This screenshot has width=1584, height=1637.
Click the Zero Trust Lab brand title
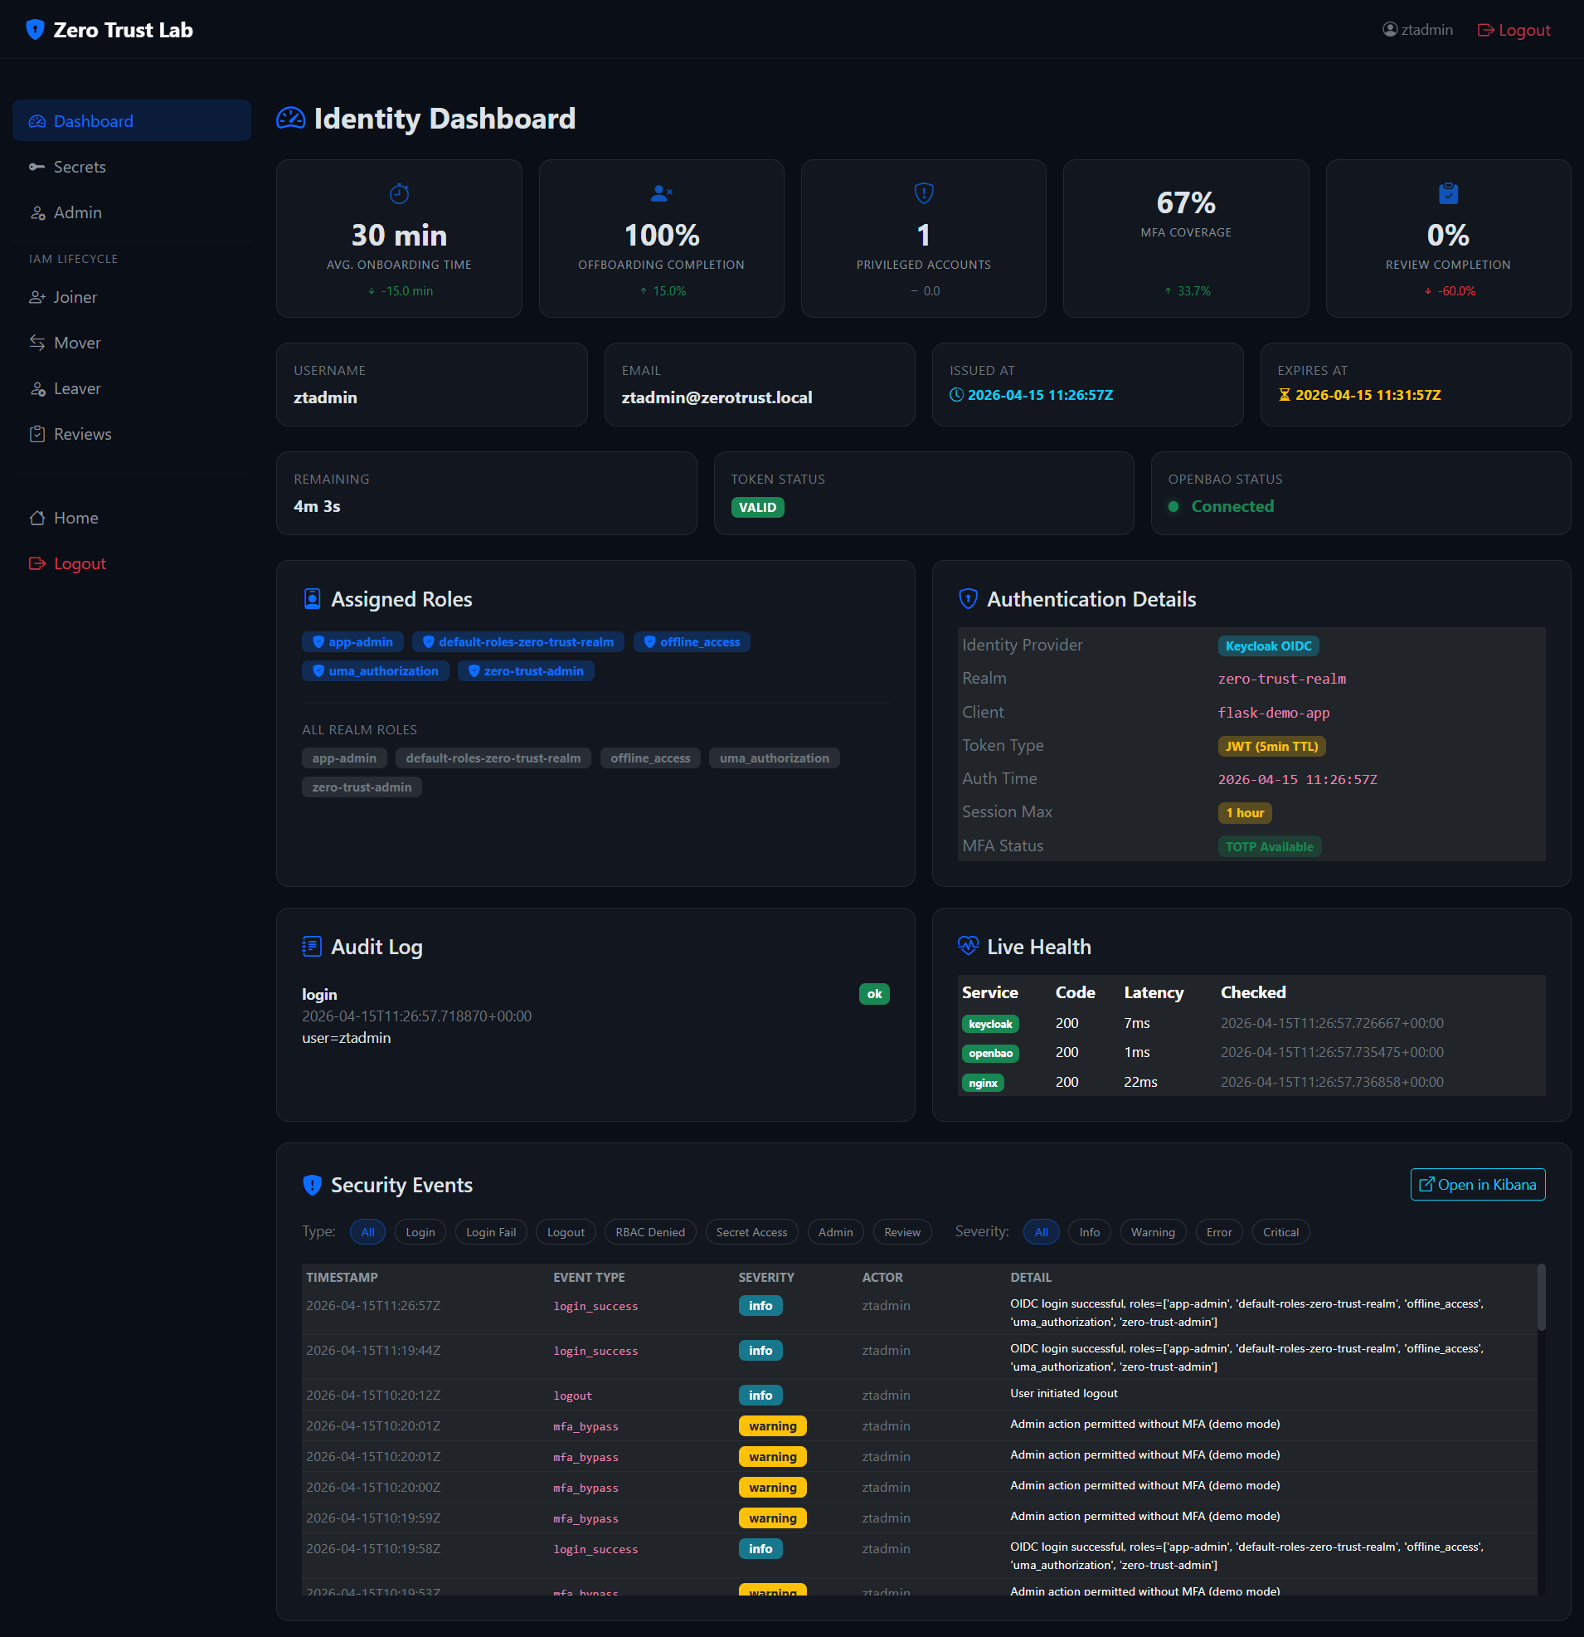pyautogui.click(x=123, y=30)
